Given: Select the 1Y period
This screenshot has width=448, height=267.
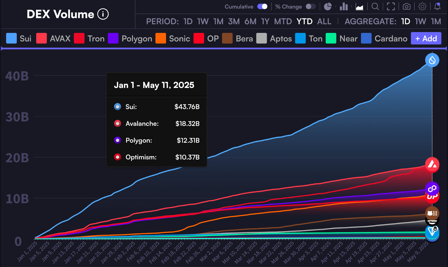Looking at the screenshot, I should [x=265, y=22].
